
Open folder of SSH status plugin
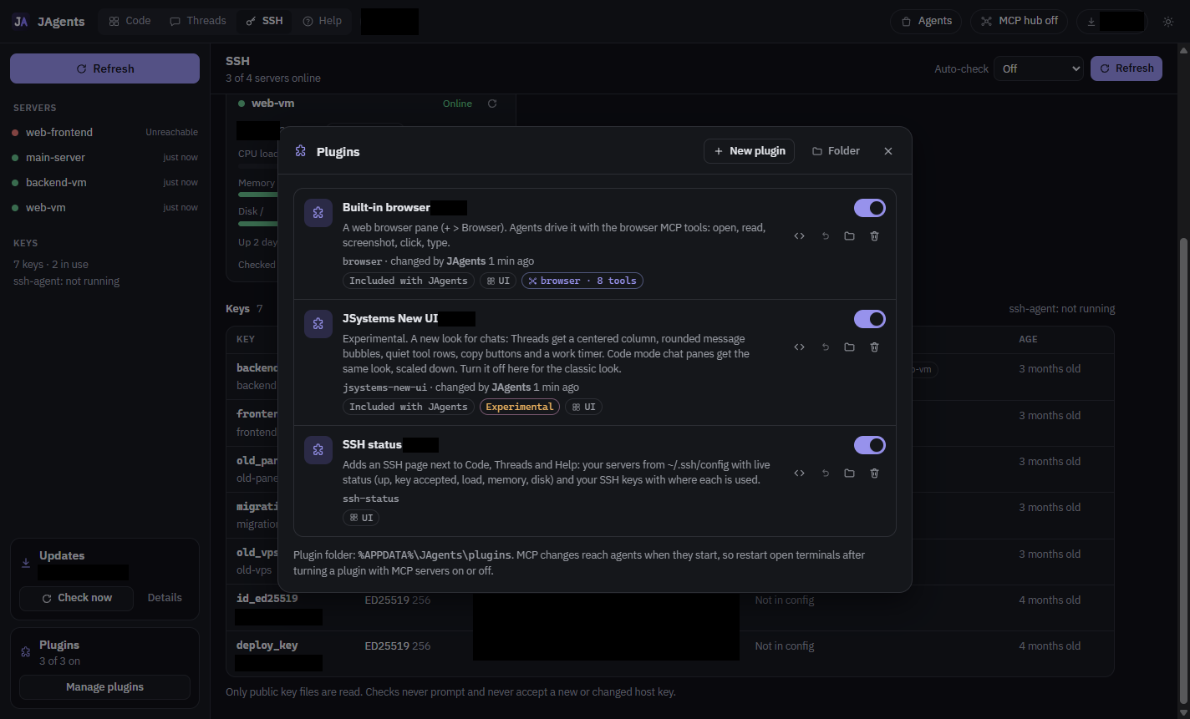tap(849, 473)
